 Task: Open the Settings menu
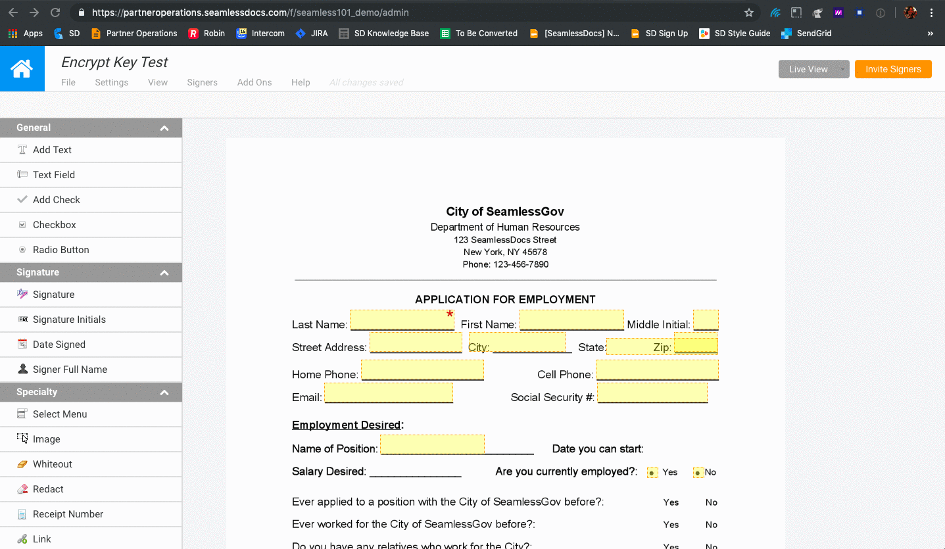pos(111,82)
